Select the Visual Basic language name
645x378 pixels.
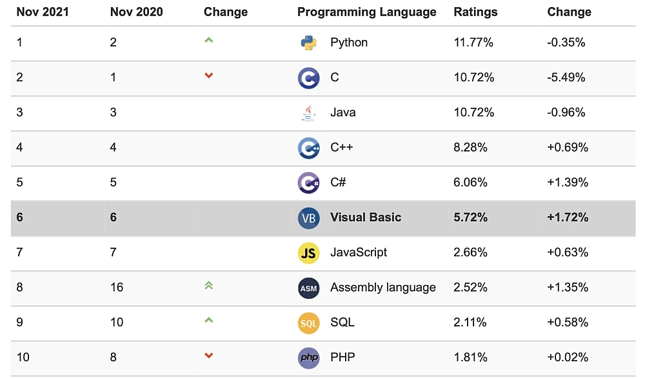coord(366,217)
